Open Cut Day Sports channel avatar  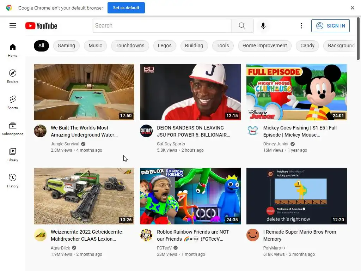click(x=146, y=131)
